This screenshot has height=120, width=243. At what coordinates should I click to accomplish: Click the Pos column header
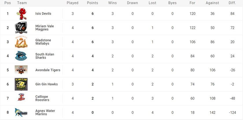point(8,3)
